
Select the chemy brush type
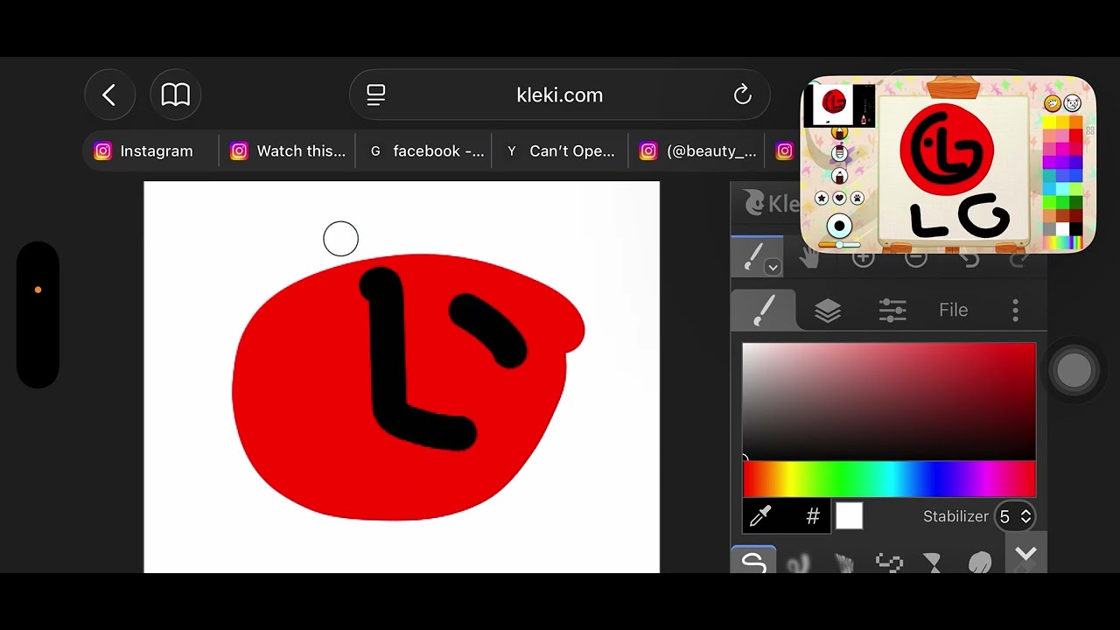pos(934,563)
